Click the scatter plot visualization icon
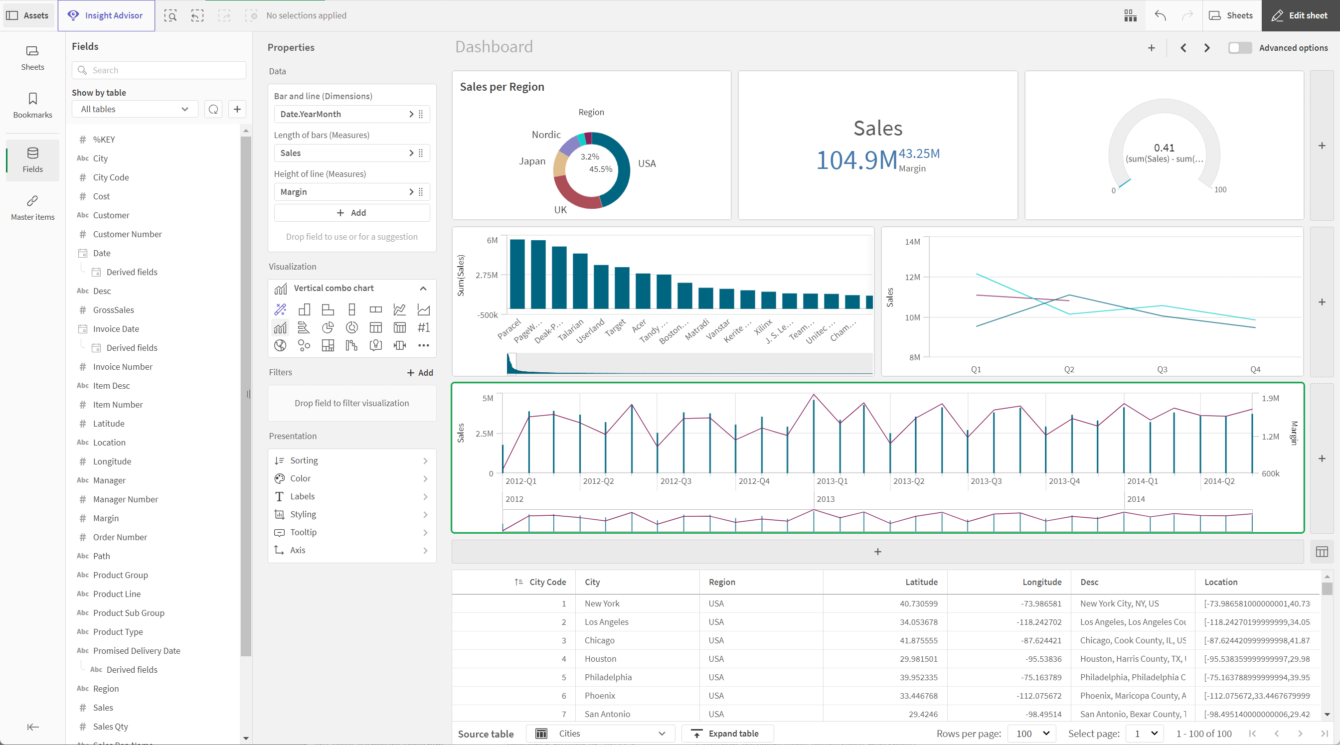 click(x=304, y=345)
